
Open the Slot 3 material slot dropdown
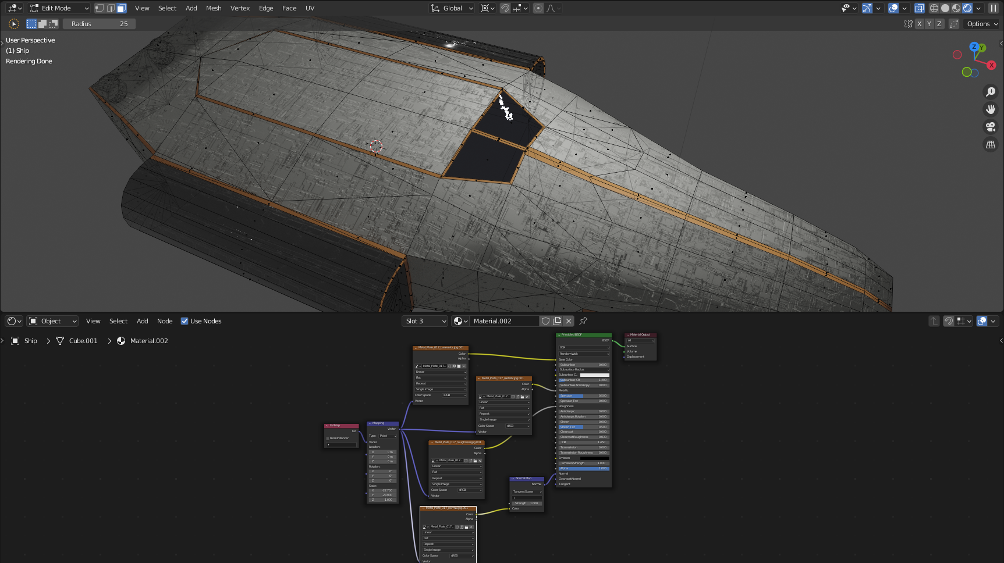pos(425,321)
